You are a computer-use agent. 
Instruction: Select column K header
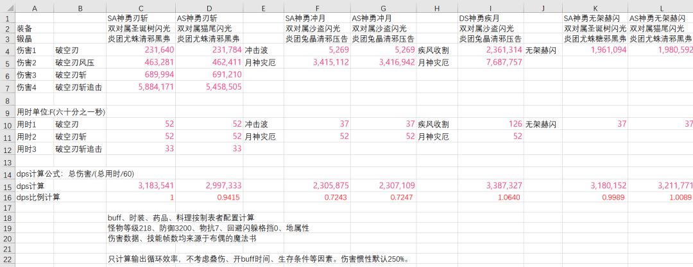[x=595, y=9]
